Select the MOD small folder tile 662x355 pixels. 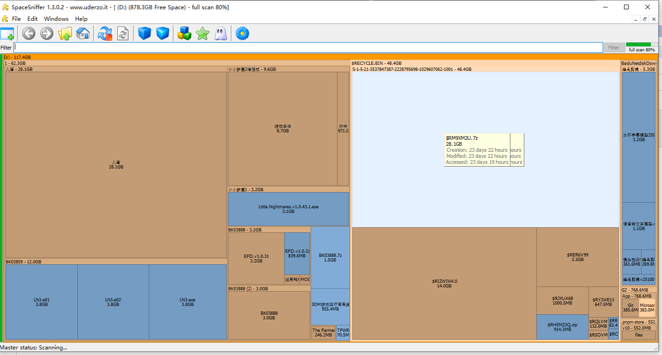click(305, 279)
